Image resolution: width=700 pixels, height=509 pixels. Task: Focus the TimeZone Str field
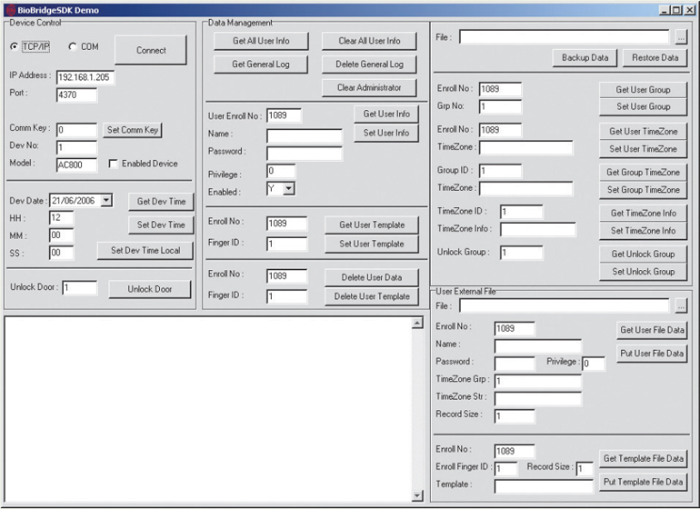tap(538, 399)
